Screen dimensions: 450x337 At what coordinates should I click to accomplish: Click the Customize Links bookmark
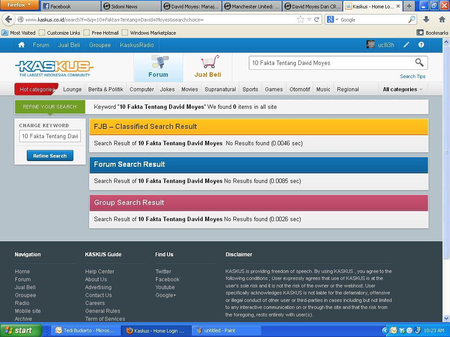[59, 32]
